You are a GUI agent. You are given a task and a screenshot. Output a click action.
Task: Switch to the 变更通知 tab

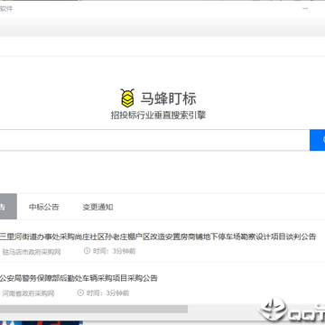97,207
